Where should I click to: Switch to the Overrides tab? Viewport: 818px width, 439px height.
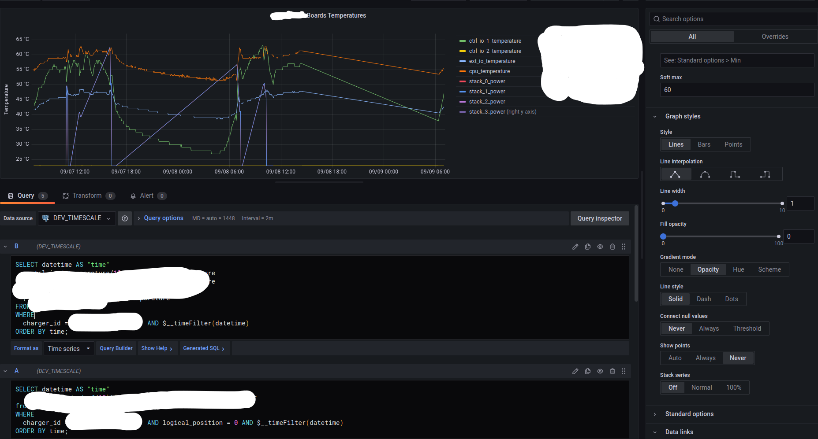[775, 36]
